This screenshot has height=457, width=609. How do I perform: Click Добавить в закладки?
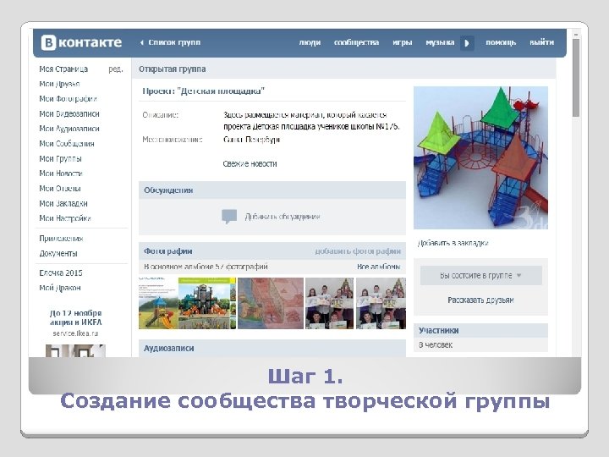pyautogui.click(x=453, y=243)
